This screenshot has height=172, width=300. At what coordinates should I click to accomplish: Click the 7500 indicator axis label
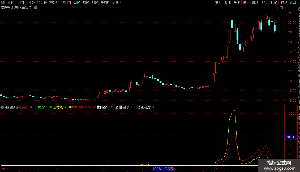click(293, 114)
